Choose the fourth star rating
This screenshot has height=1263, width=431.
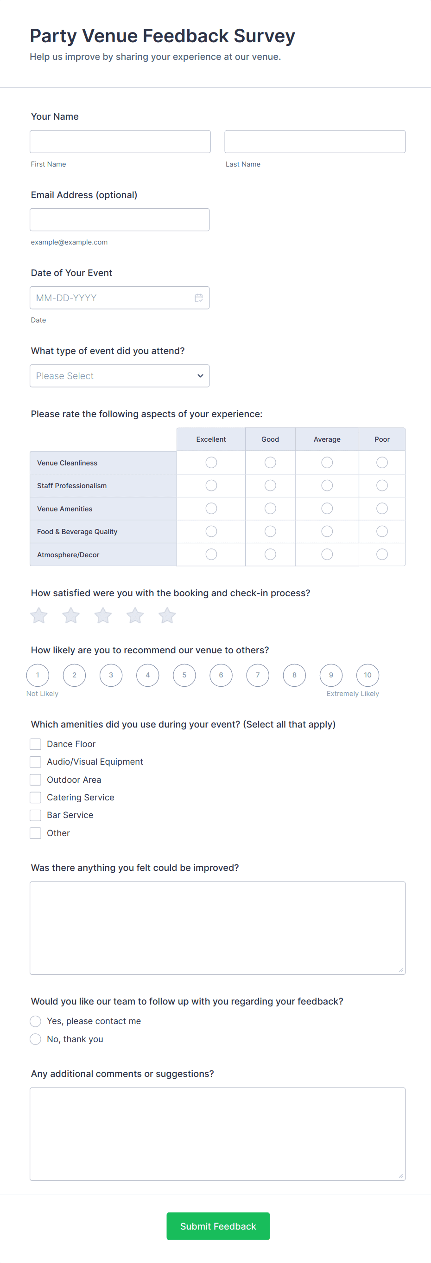(x=135, y=615)
